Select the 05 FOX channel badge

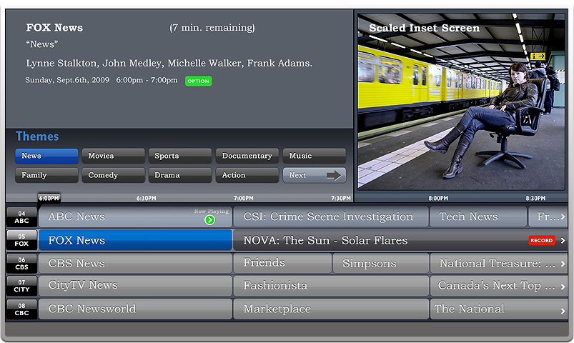click(21, 240)
